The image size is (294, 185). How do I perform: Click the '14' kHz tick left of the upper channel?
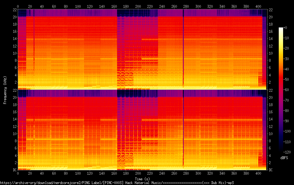coord(14,39)
